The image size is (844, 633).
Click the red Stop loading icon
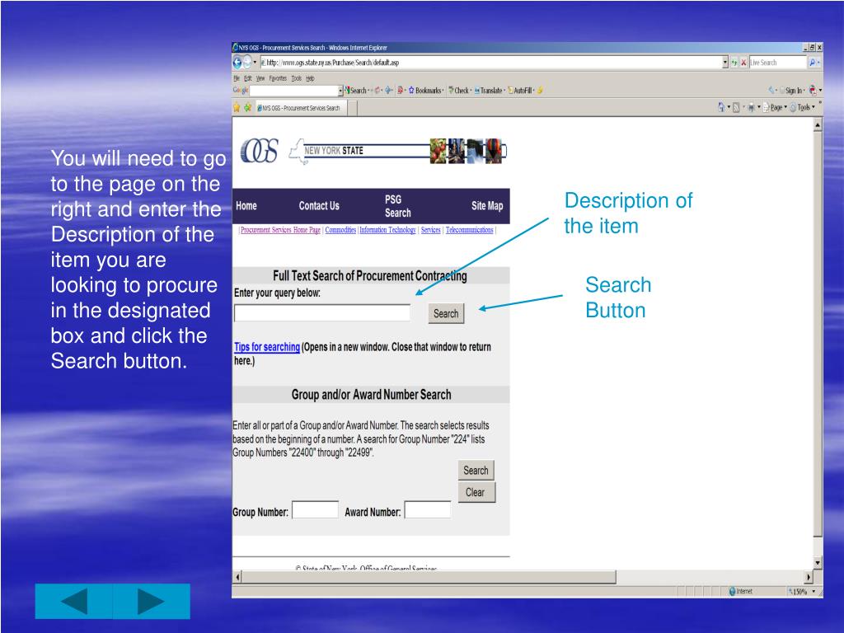pos(743,63)
